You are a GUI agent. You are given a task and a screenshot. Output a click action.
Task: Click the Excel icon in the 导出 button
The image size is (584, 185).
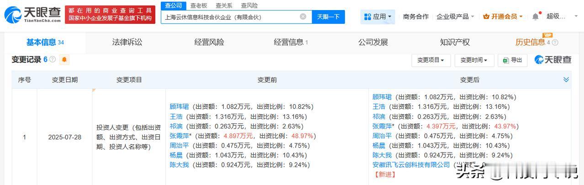(506, 60)
